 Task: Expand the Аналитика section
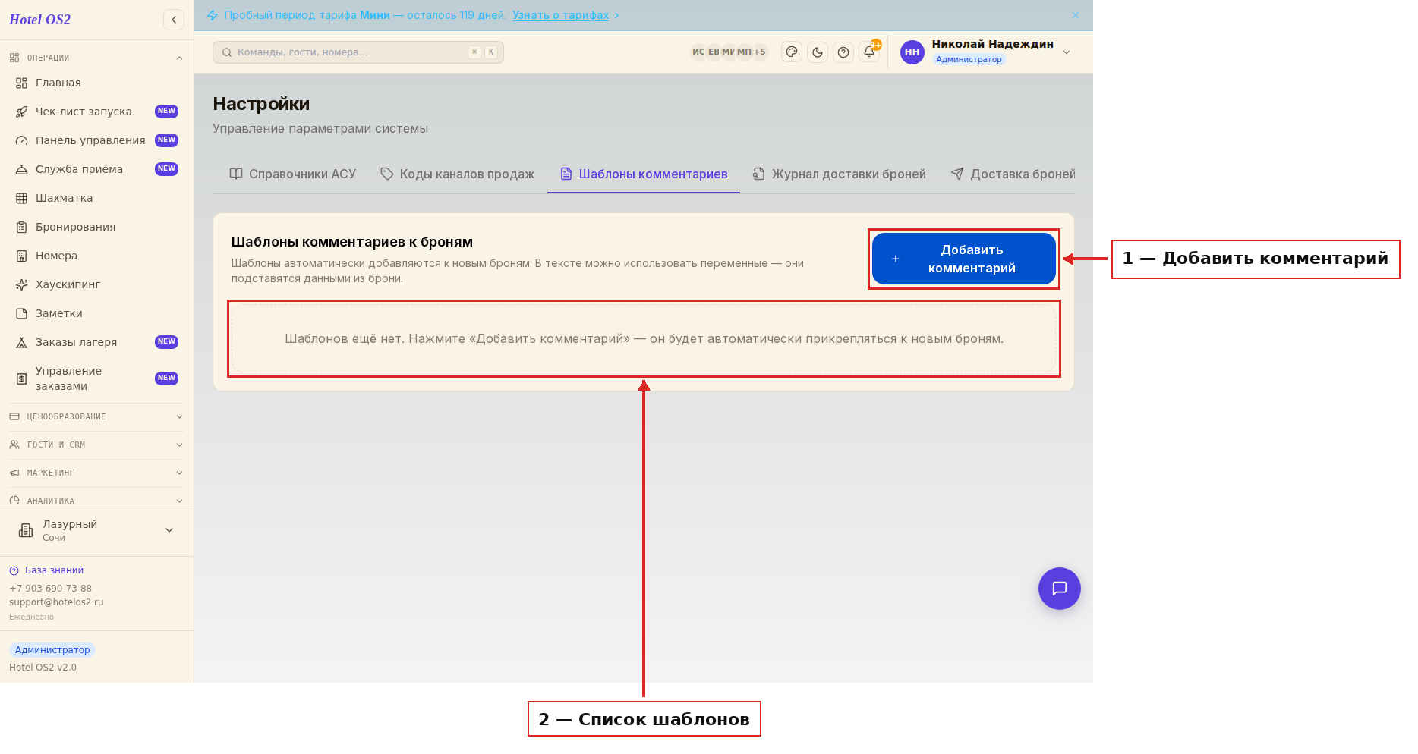click(96, 500)
